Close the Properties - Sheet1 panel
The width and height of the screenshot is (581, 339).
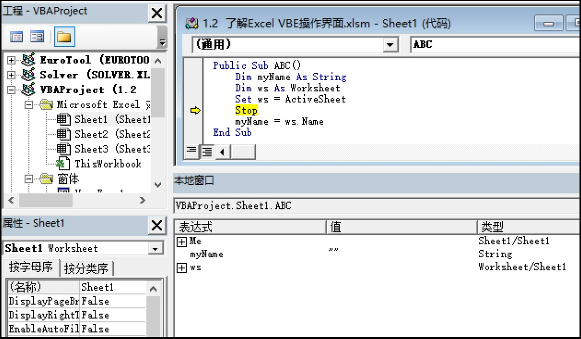point(157,226)
